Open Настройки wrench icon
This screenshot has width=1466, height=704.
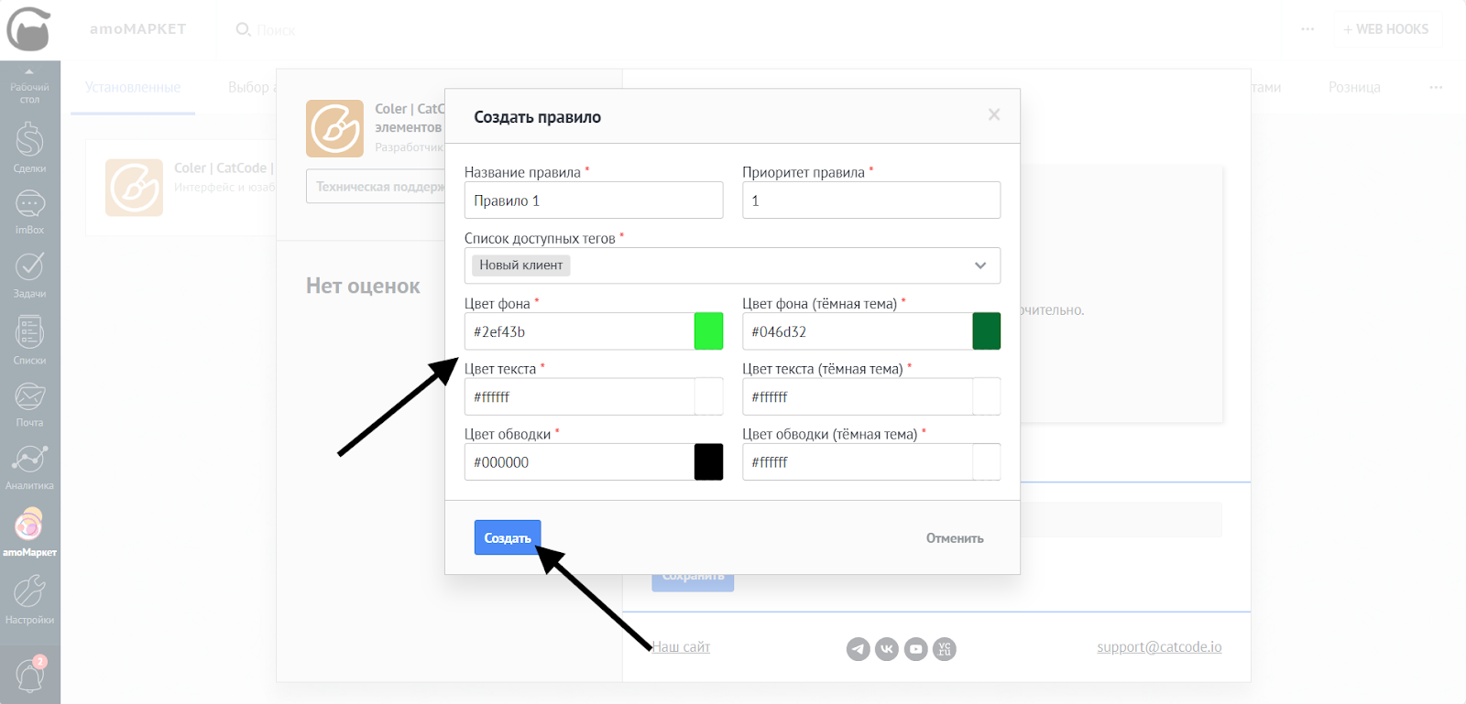[x=29, y=597]
